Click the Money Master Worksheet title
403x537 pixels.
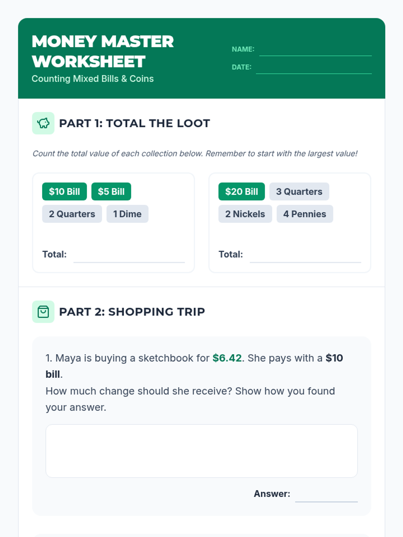click(103, 51)
